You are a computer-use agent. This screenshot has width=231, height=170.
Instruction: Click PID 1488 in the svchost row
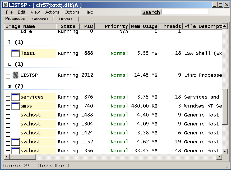click(87, 115)
